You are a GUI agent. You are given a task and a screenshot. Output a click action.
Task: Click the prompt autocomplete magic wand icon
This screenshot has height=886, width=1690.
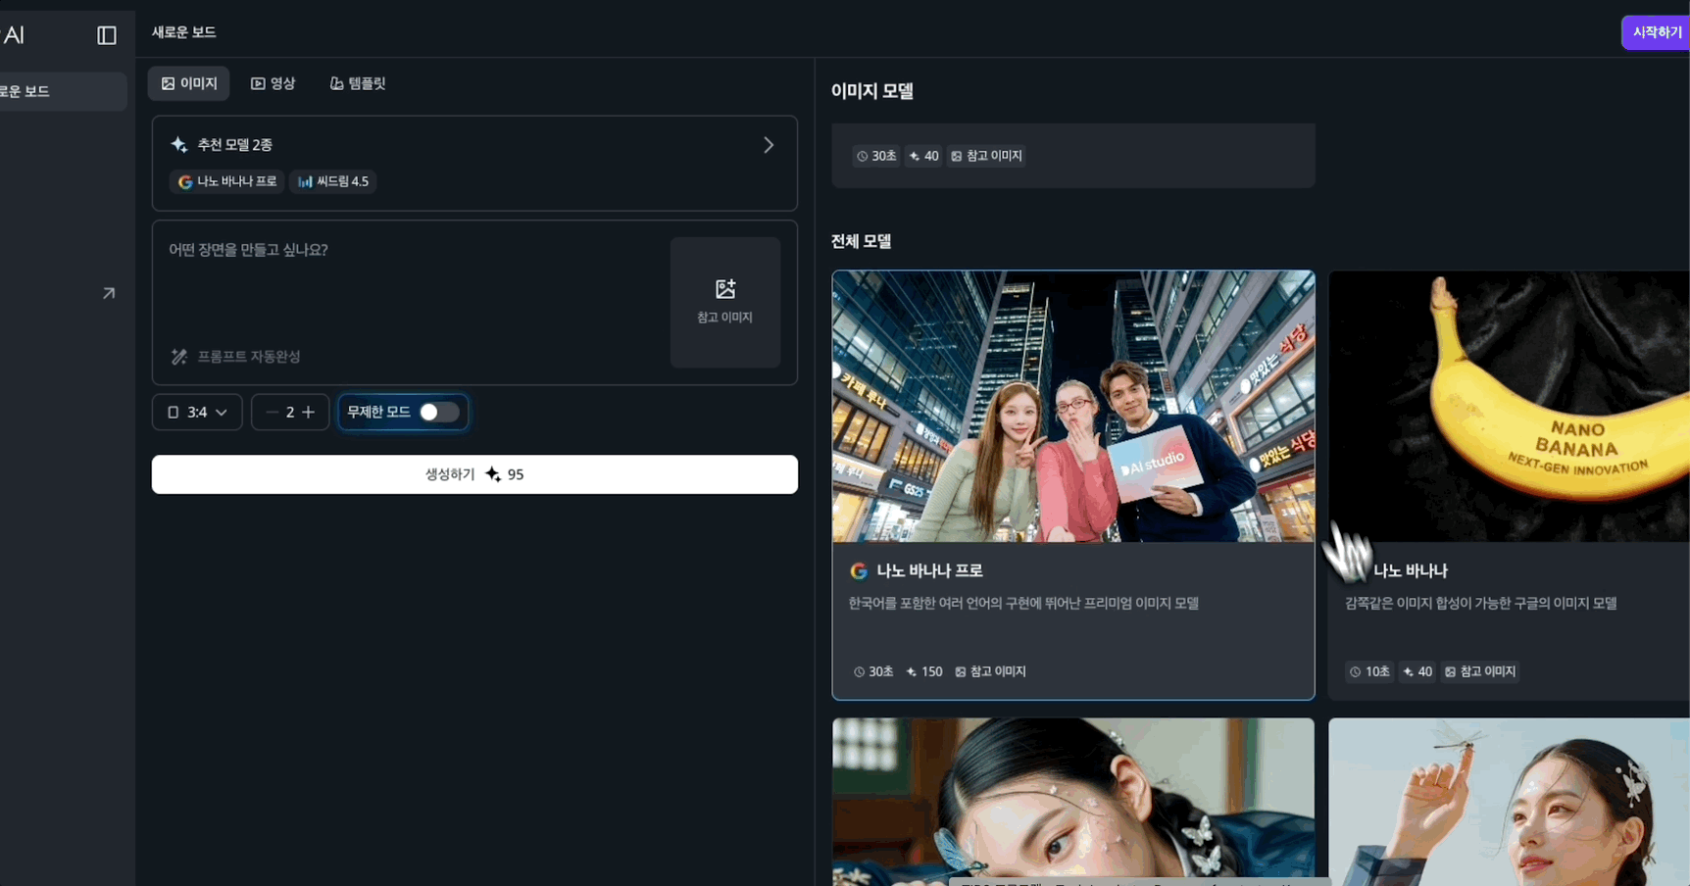[x=179, y=357]
